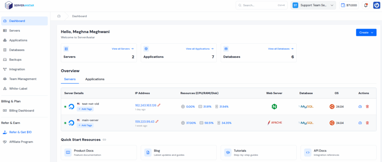Open Databases in the sidebar
Screen dimensions: 382x162
pyautogui.click(x=17, y=50)
